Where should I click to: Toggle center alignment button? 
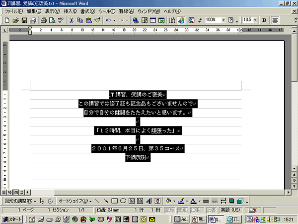tap(274, 20)
